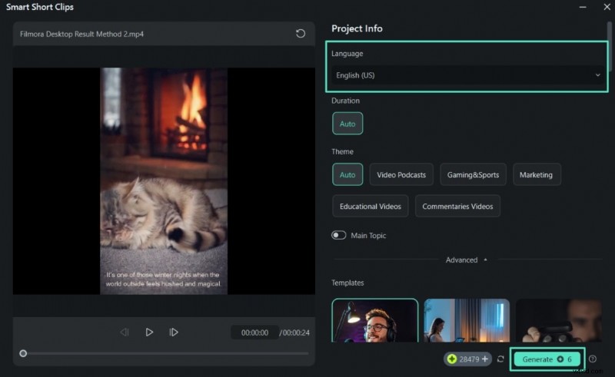The height and width of the screenshot is (377, 615).
Task: Play the video preview
Action: [x=149, y=332]
